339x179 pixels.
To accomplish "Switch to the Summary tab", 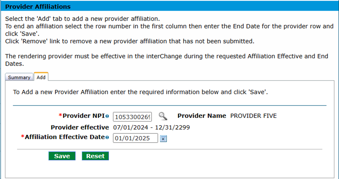I will tap(19, 77).
